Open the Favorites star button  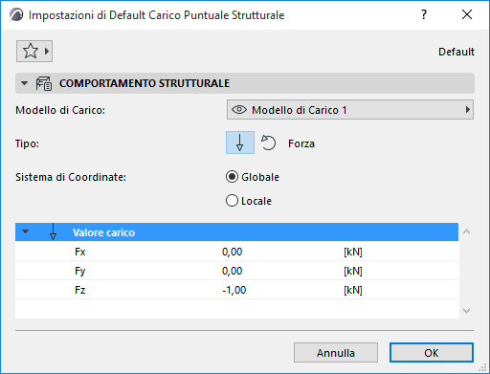pos(34,51)
